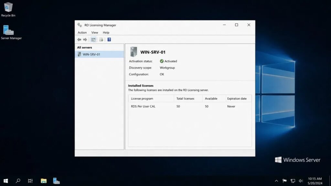Sort by License program column header
331x186 pixels.
[x=151, y=98]
